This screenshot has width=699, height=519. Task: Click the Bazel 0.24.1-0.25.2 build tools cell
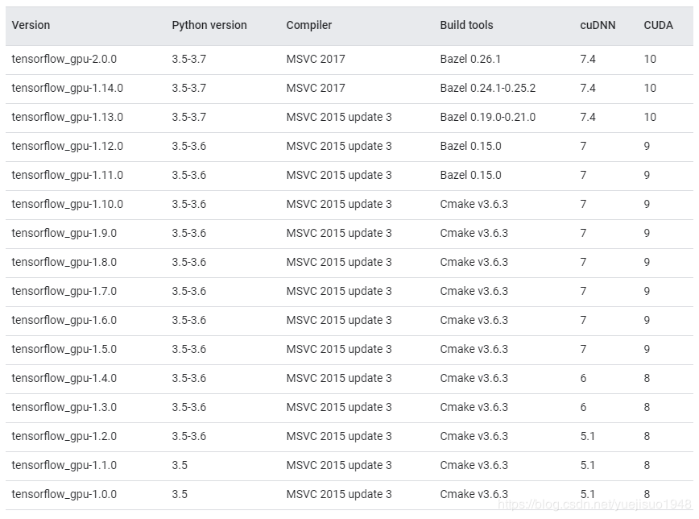pyautogui.click(x=488, y=88)
